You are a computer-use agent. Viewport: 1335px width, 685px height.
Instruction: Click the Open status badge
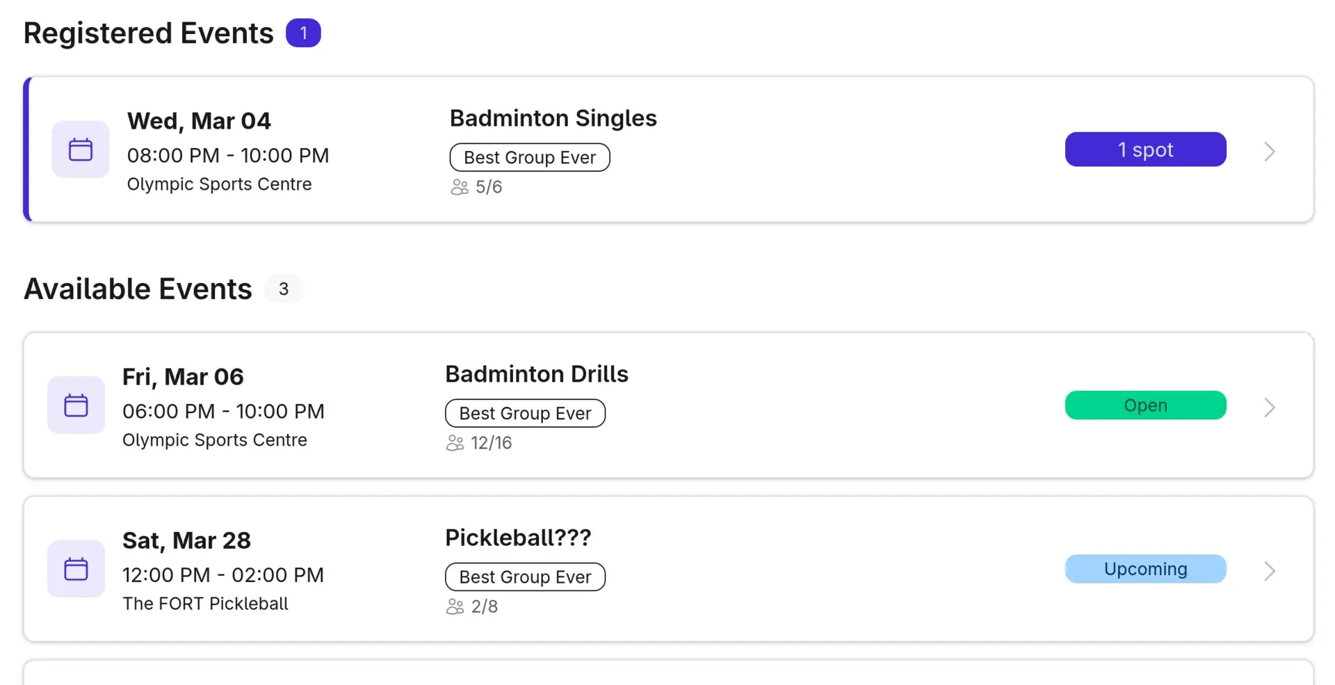tap(1145, 405)
